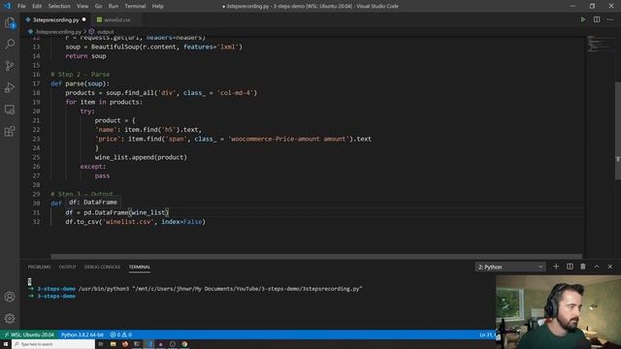Click the 'wine_list.append(product)' line
Viewport: 621px width, 349px height.
(x=141, y=157)
